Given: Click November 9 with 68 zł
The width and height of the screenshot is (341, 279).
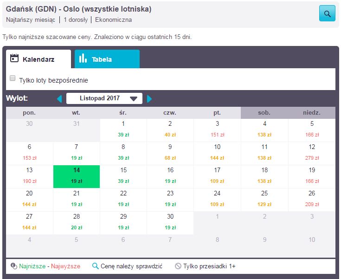Looking at the screenshot, I should (x=170, y=153).
